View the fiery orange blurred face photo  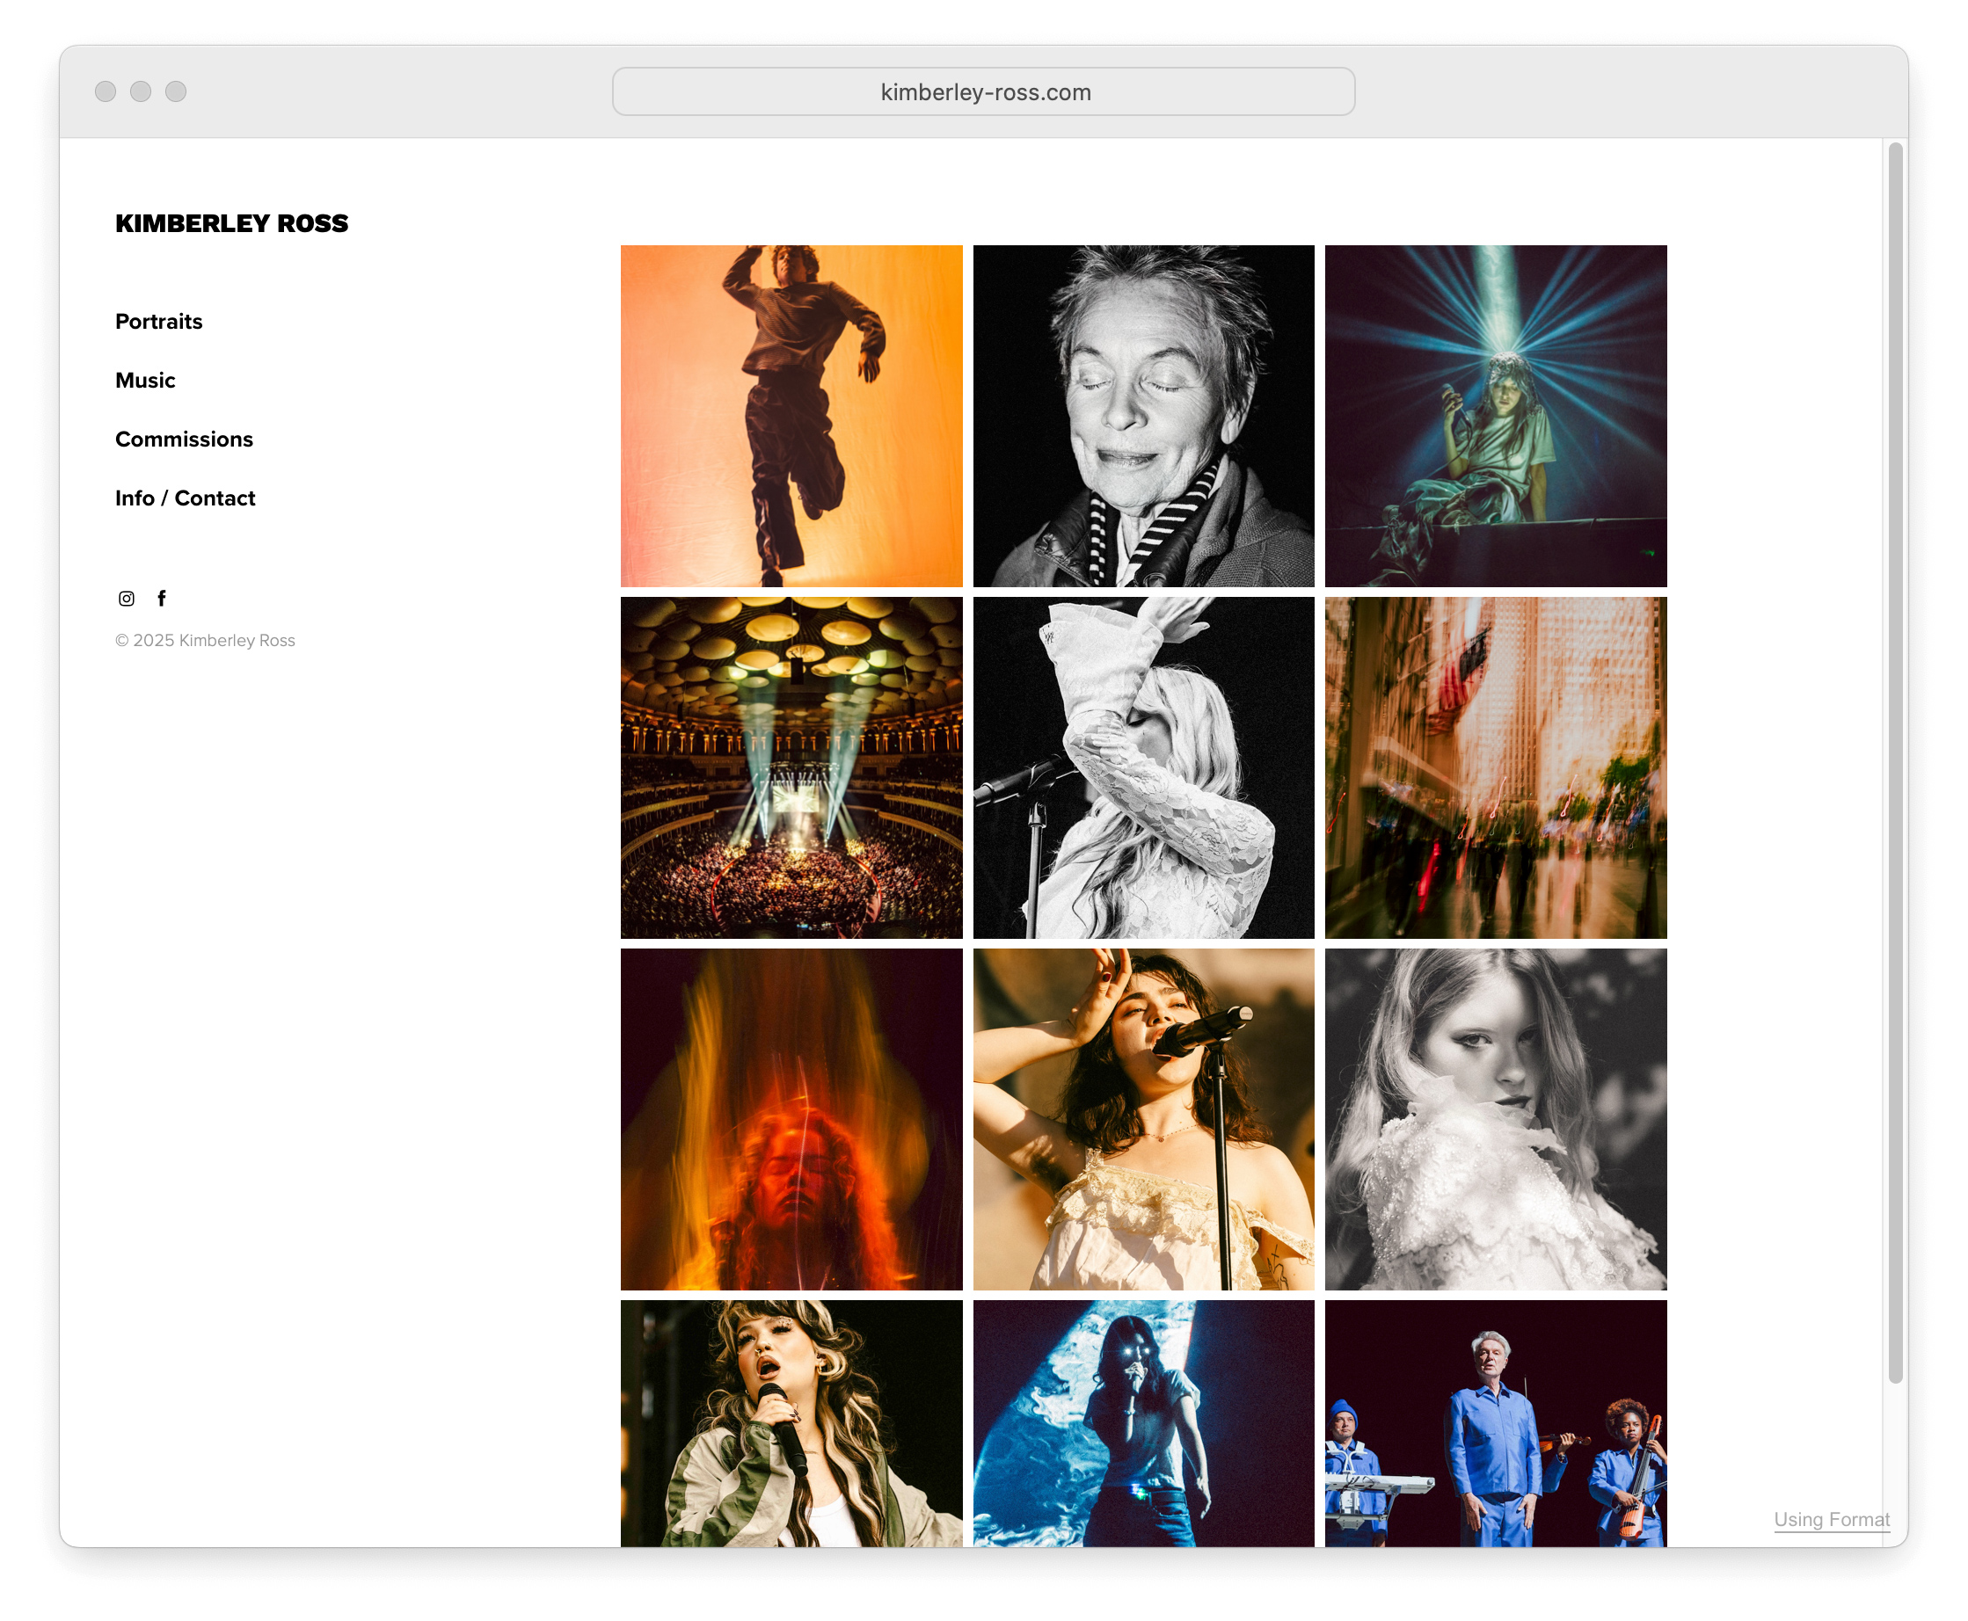[791, 1119]
